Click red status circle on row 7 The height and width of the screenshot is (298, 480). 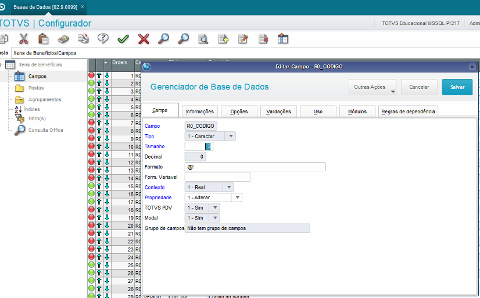tap(92, 123)
